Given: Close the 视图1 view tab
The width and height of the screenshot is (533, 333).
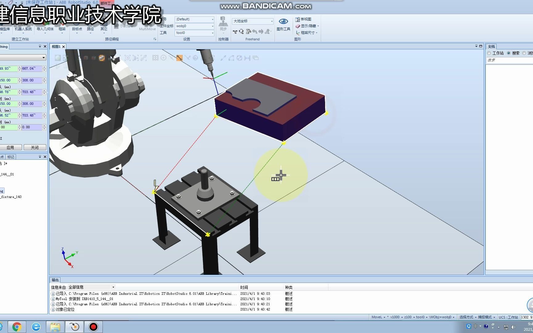Looking at the screenshot, I should point(64,47).
